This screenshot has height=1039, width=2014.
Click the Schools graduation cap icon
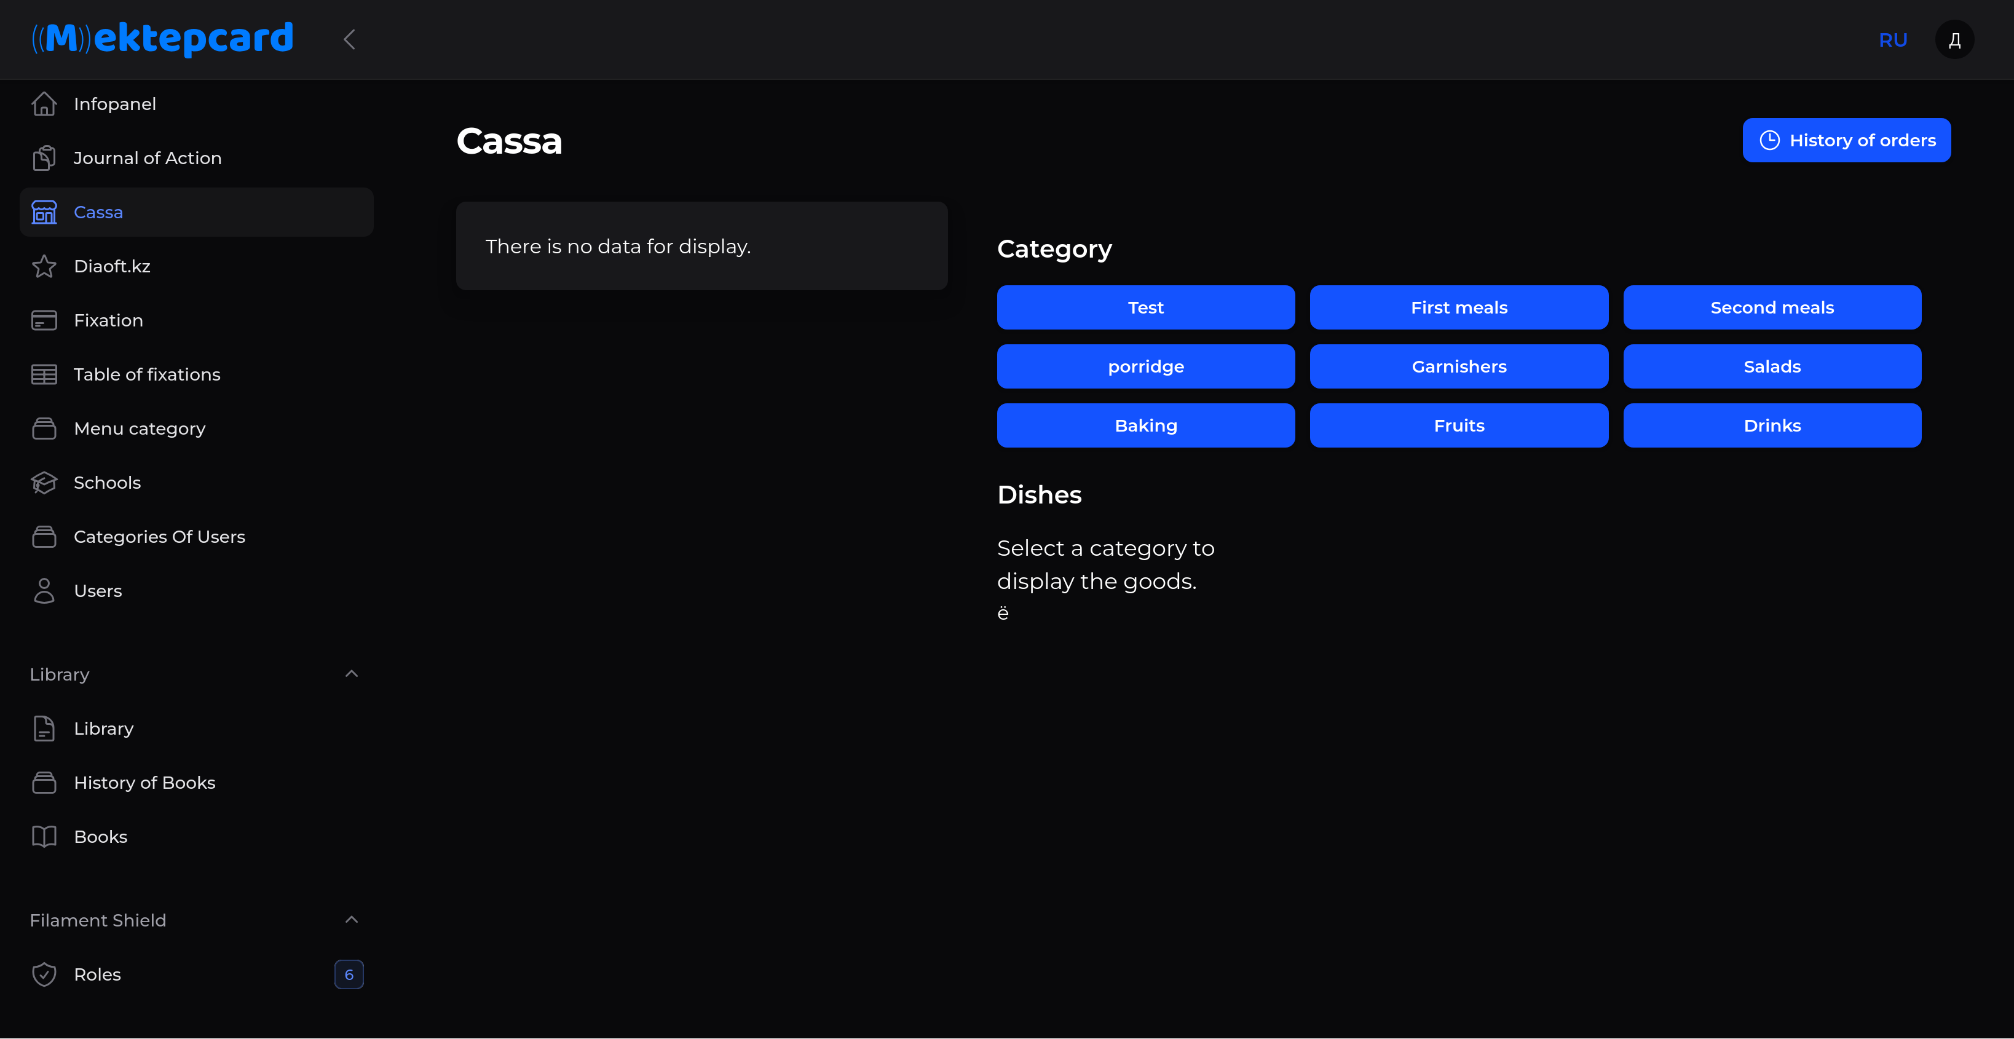(x=44, y=483)
